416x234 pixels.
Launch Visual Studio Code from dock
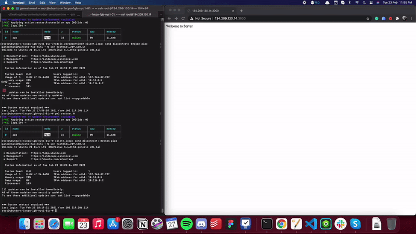(x=311, y=224)
